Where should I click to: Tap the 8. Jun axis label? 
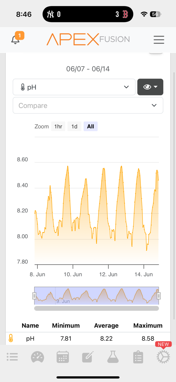click(38, 274)
